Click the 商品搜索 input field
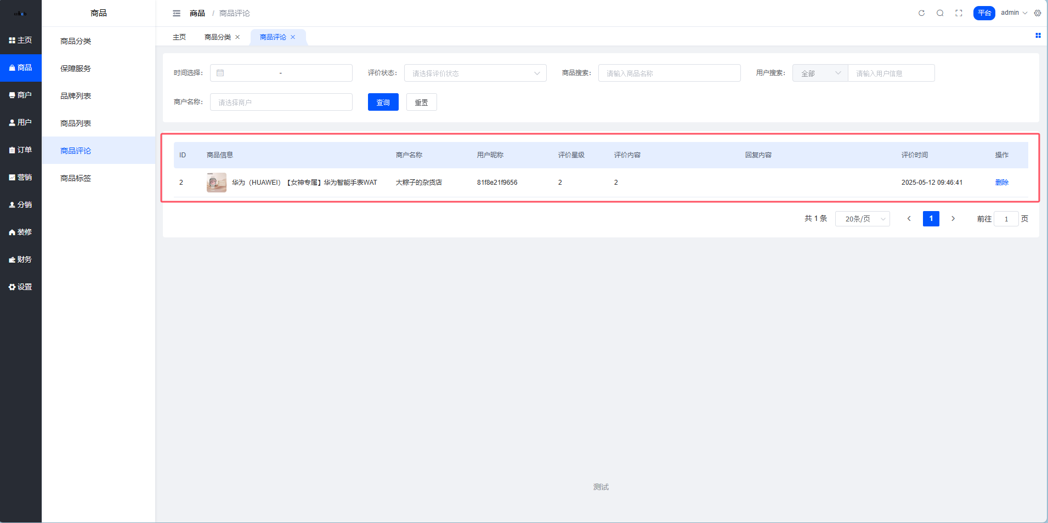Screen dimensions: 1048x523 tap(669, 73)
